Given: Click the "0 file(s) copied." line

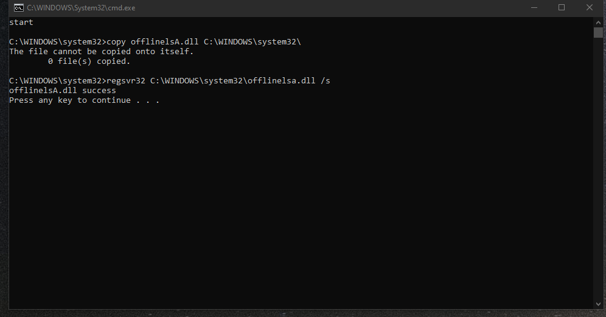Looking at the screenshot, I should [x=89, y=61].
